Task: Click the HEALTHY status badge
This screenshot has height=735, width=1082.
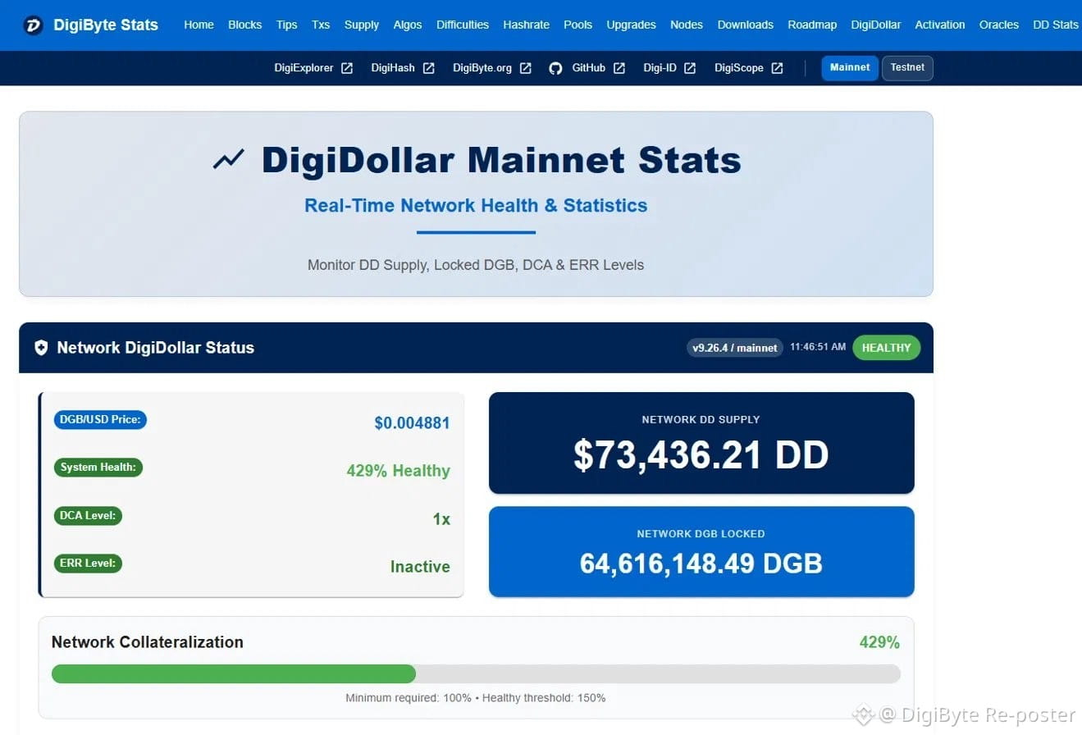Action: 887,348
